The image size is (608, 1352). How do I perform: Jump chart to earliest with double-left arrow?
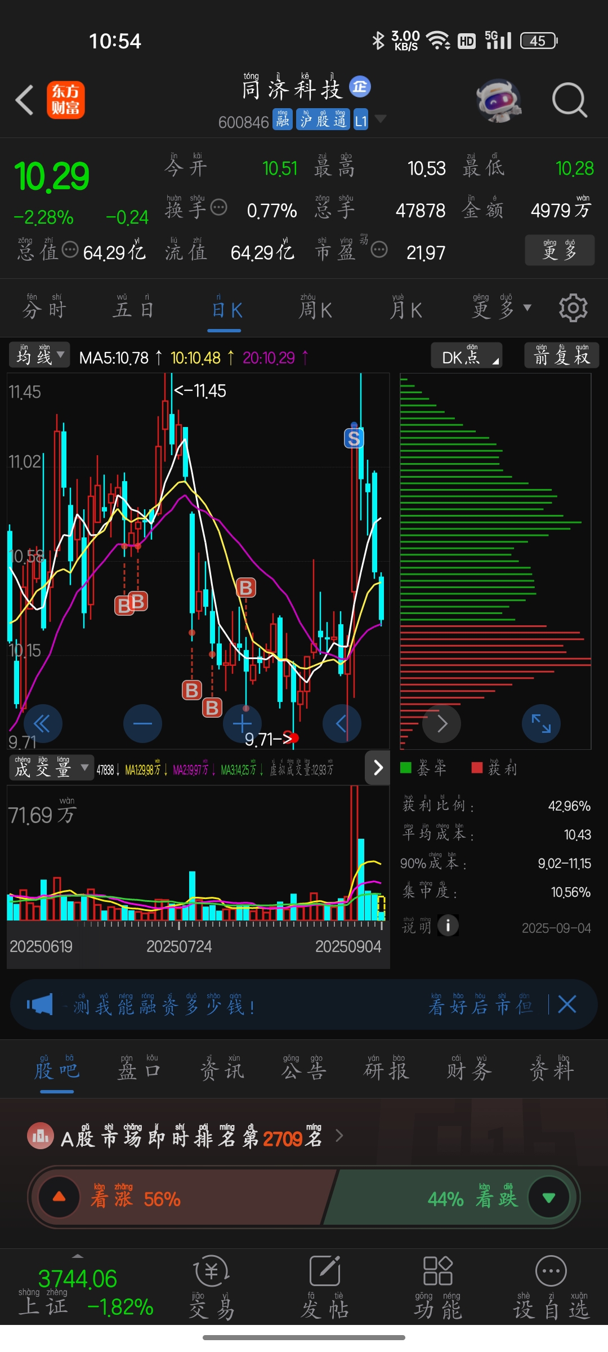[42, 723]
